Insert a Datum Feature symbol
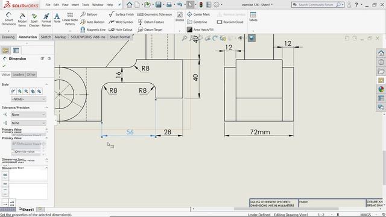386x217 pixels. (151, 22)
